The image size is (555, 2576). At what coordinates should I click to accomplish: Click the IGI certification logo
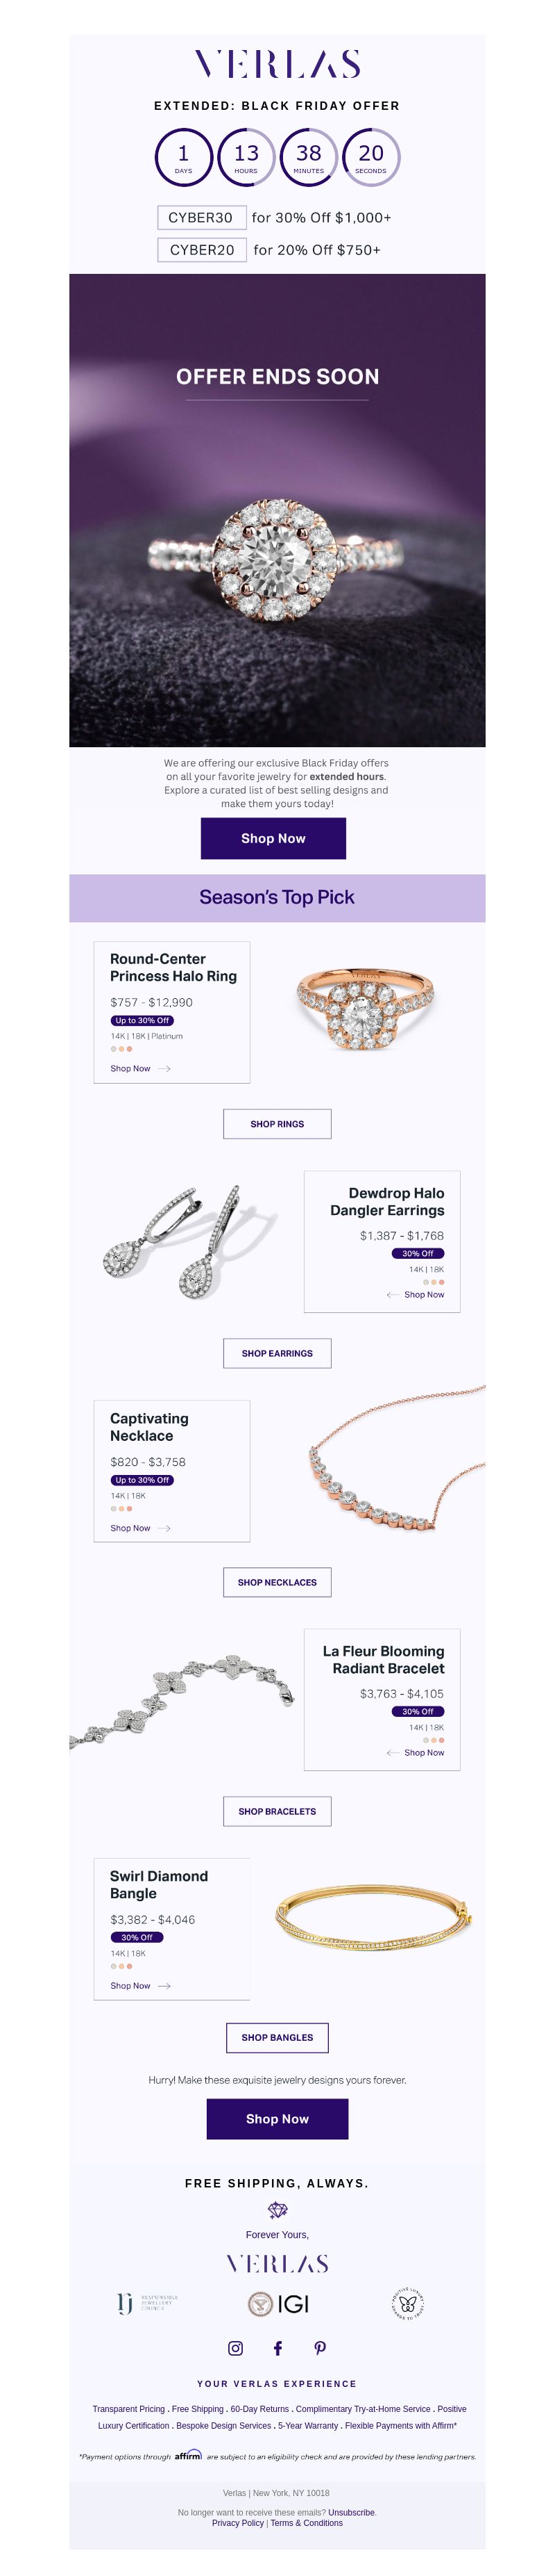click(x=277, y=2304)
